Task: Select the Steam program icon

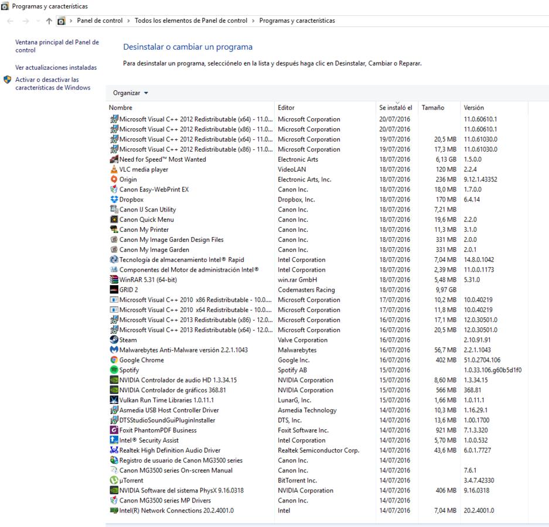Action: click(114, 340)
